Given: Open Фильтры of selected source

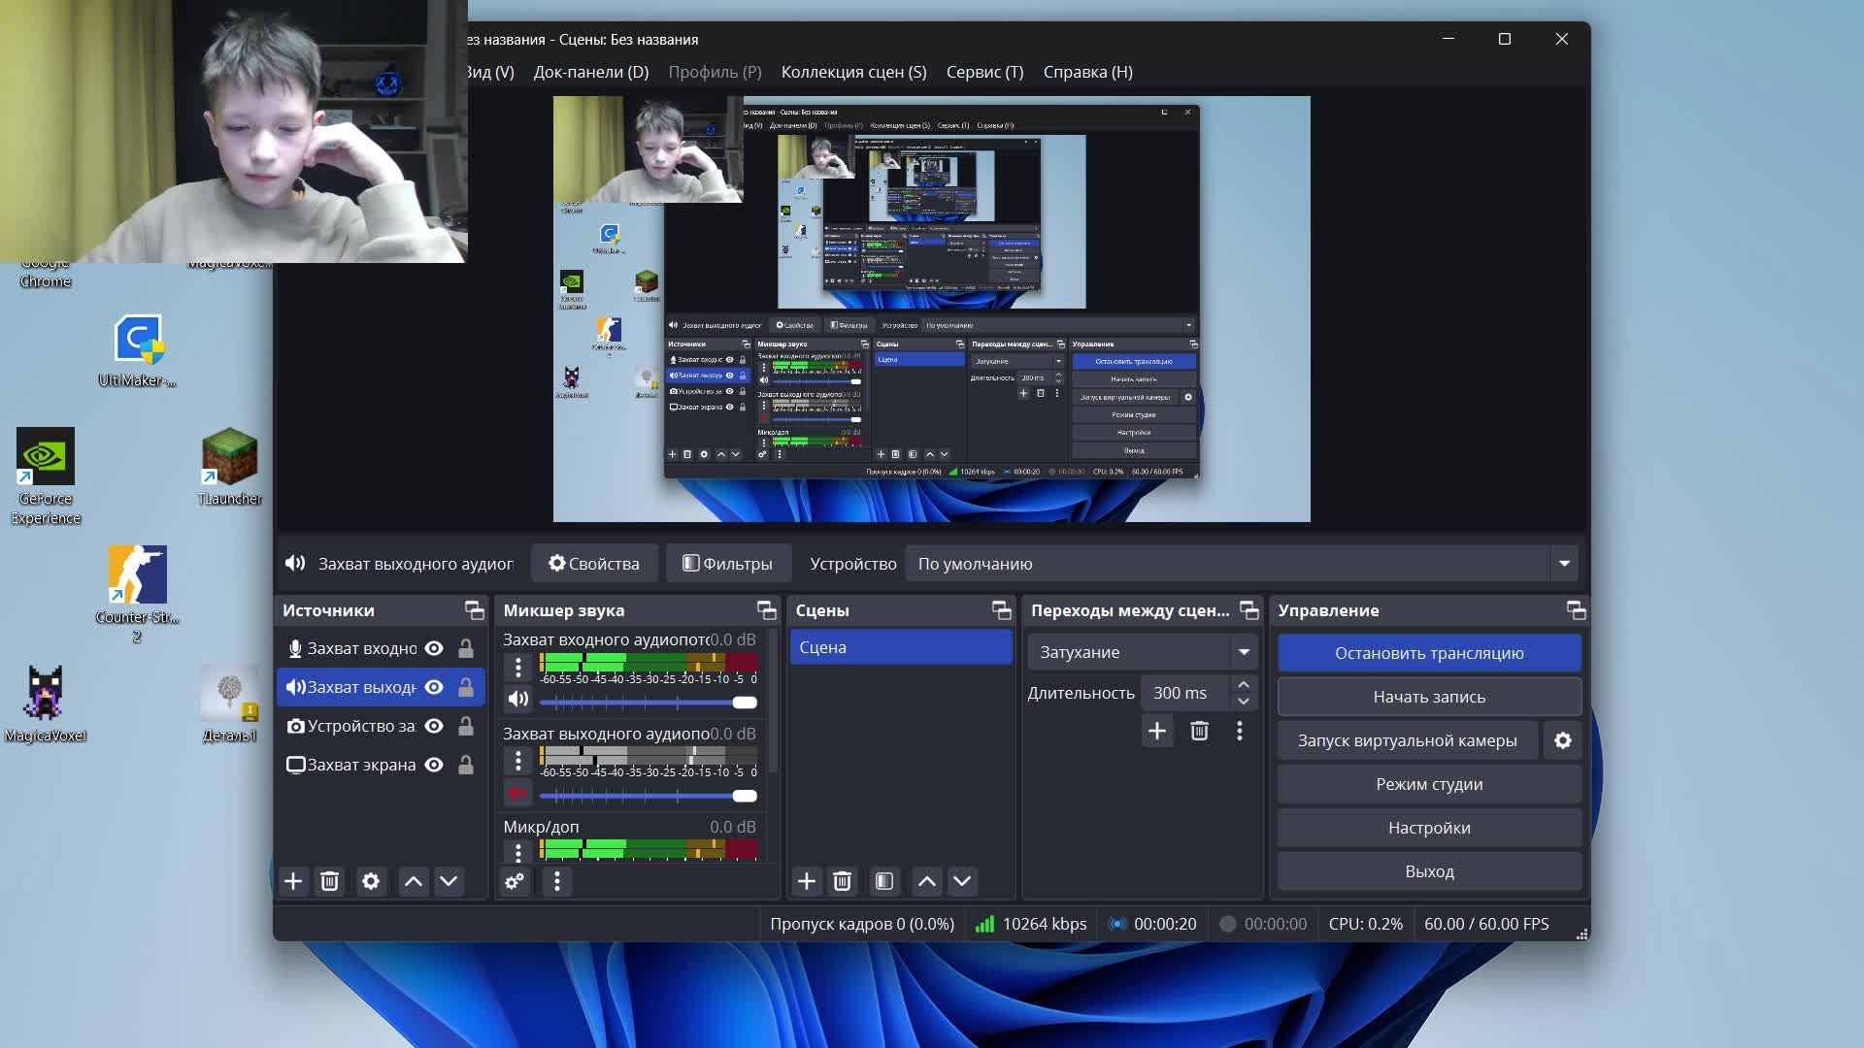Looking at the screenshot, I should pyautogui.click(x=727, y=564).
